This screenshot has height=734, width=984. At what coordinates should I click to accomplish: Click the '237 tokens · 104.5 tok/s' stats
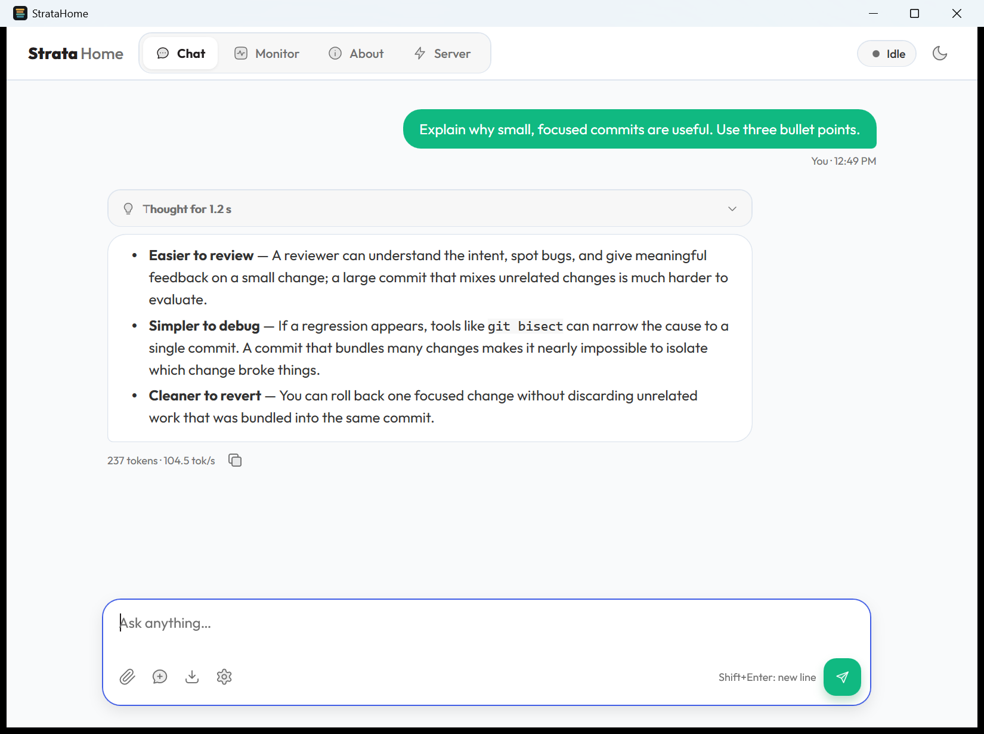point(161,461)
